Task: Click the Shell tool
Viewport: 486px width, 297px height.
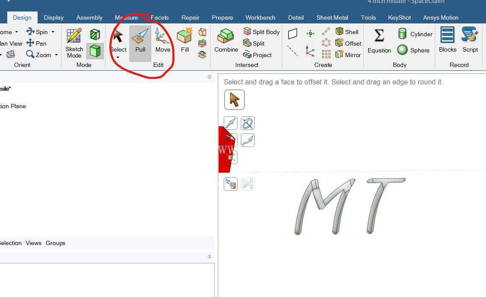Action: pos(347,32)
